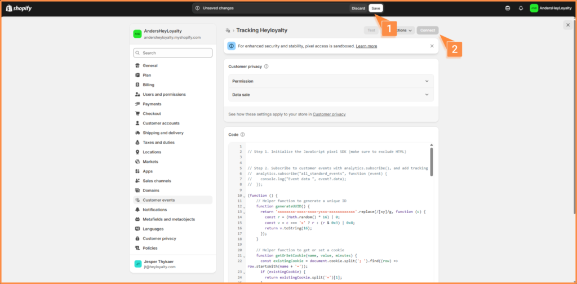Image resolution: width=577 pixels, height=284 pixels.
Task: Click the store icon beside the bell
Action: point(508,8)
